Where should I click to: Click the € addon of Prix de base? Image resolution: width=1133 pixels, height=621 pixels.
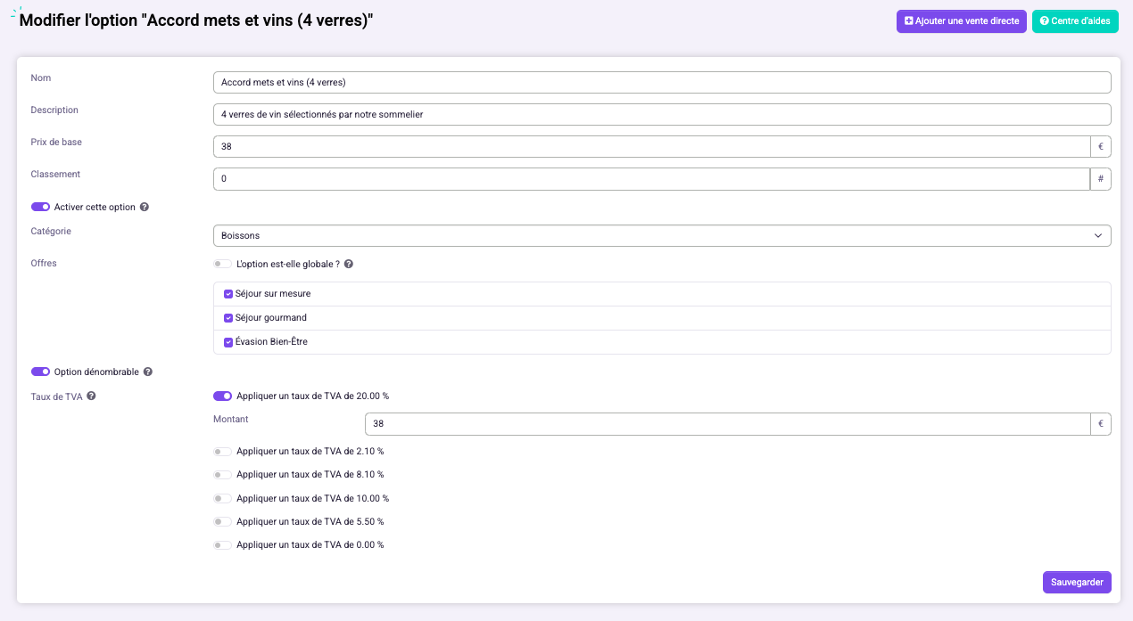click(x=1101, y=147)
